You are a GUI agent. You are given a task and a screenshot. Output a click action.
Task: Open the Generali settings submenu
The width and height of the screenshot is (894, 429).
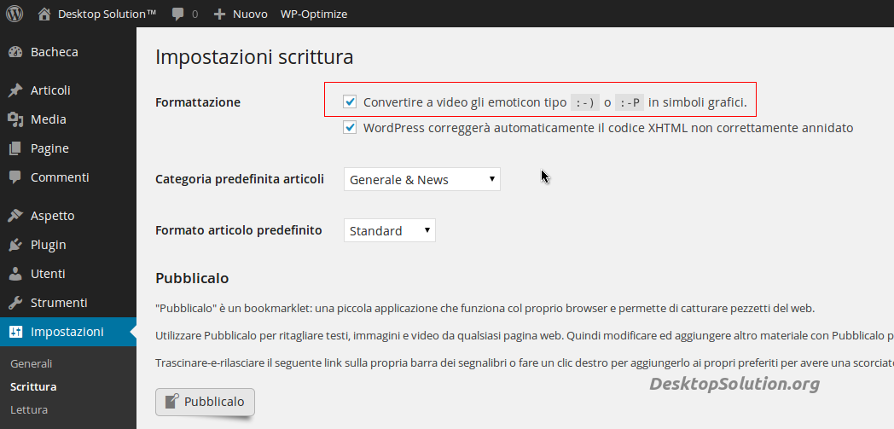point(32,363)
